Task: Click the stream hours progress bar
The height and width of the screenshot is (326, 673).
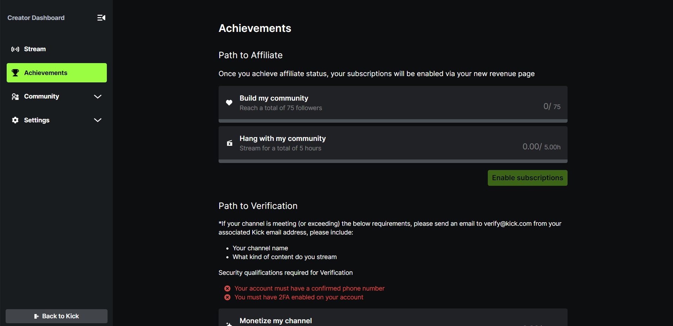Action: click(x=393, y=161)
